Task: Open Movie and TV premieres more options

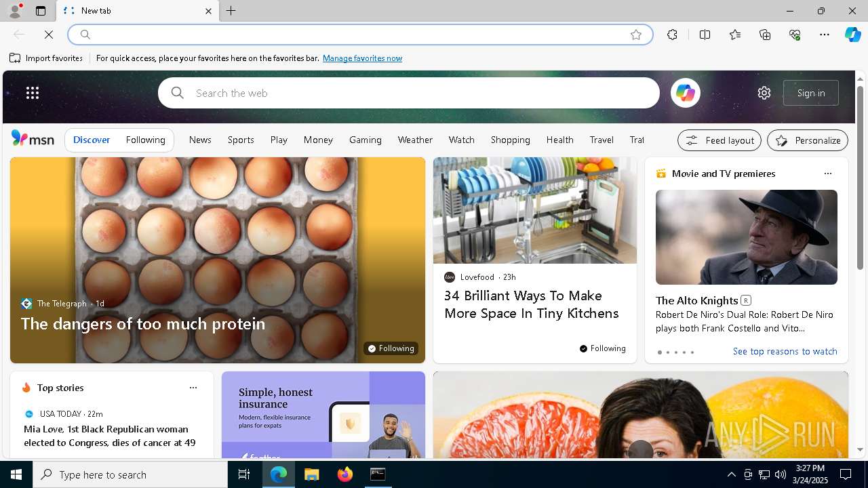Action: pos(827,174)
